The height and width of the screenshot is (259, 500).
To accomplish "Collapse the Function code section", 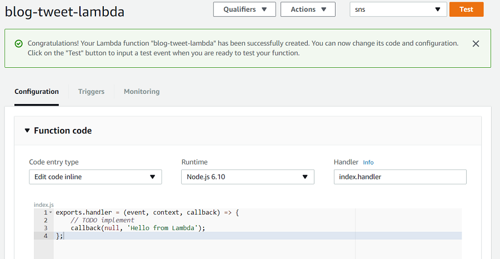I will (27, 131).
